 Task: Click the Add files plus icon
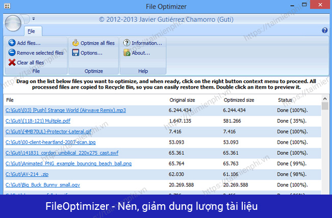(12, 43)
